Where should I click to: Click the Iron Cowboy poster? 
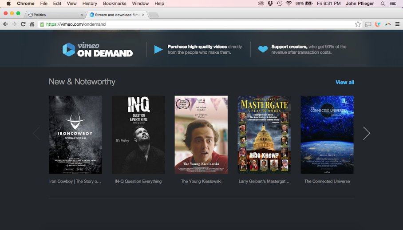pyautogui.click(x=75, y=135)
